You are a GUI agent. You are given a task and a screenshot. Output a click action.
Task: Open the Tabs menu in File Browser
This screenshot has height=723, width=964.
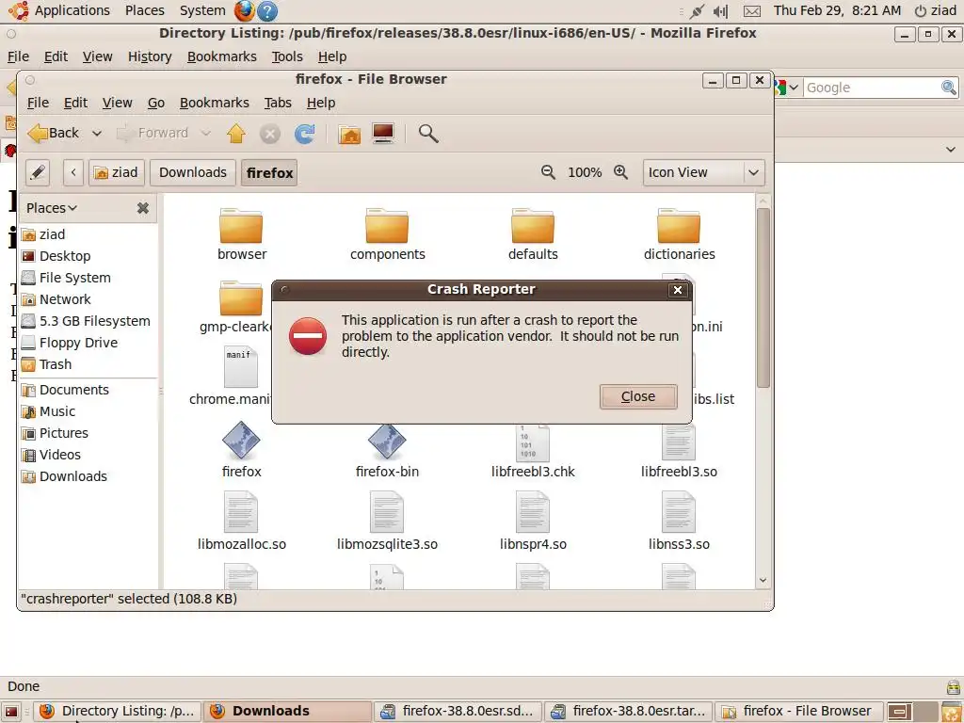pos(278,103)
